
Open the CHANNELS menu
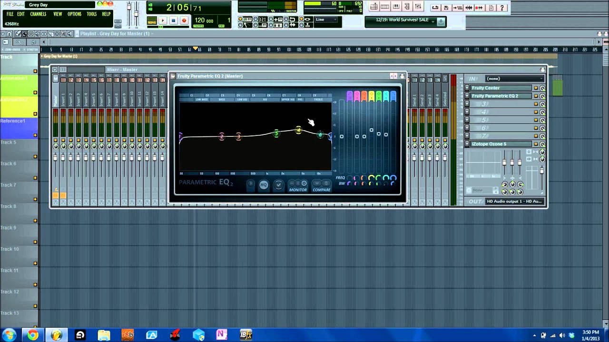(38, 14)
